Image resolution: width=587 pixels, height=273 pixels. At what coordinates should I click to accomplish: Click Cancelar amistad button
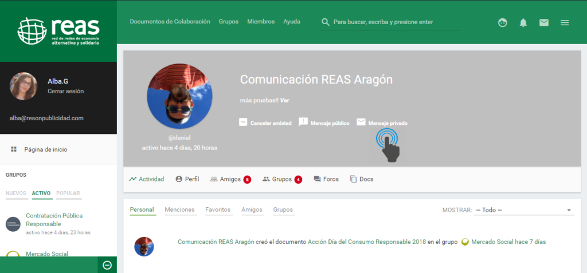click(265, 122)
